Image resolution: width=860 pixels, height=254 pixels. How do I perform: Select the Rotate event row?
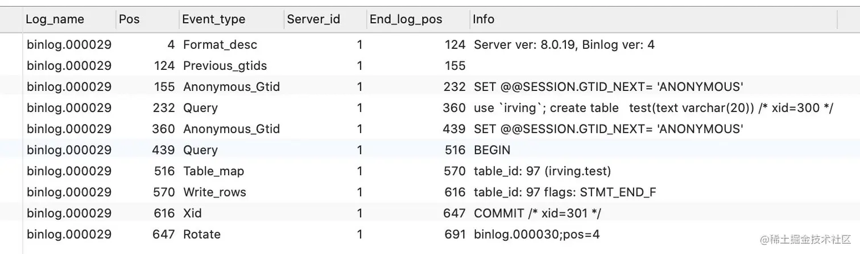(x=430, y=234)
